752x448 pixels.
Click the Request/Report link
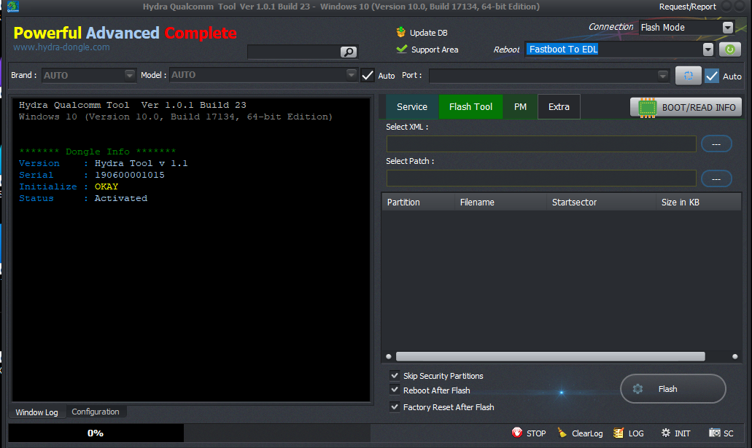(687, 7)
